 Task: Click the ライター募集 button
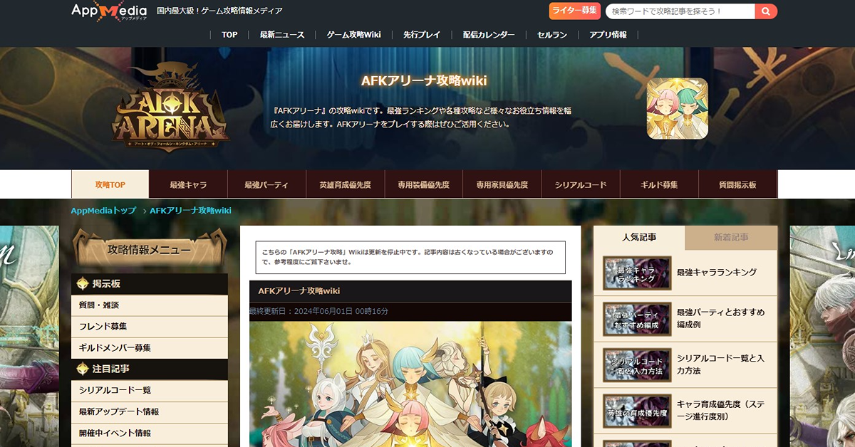coord(574,11)
